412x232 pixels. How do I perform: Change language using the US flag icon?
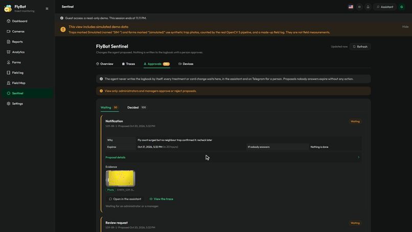pos(351,7)
